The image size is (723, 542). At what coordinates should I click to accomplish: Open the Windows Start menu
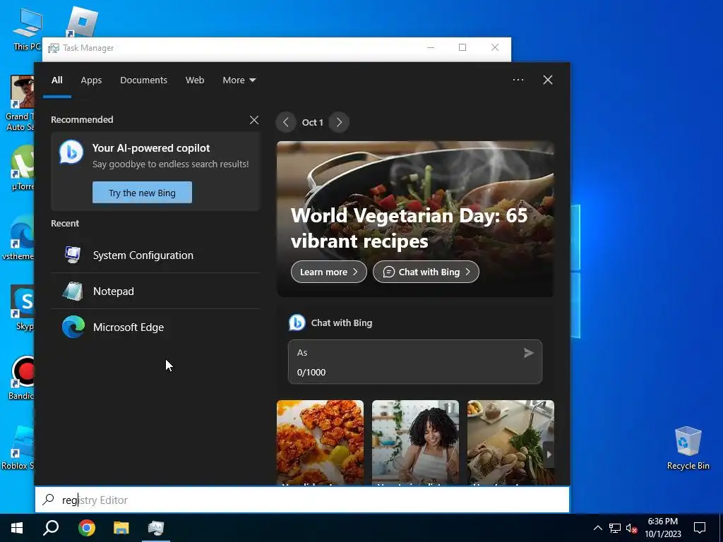[17, 528]
